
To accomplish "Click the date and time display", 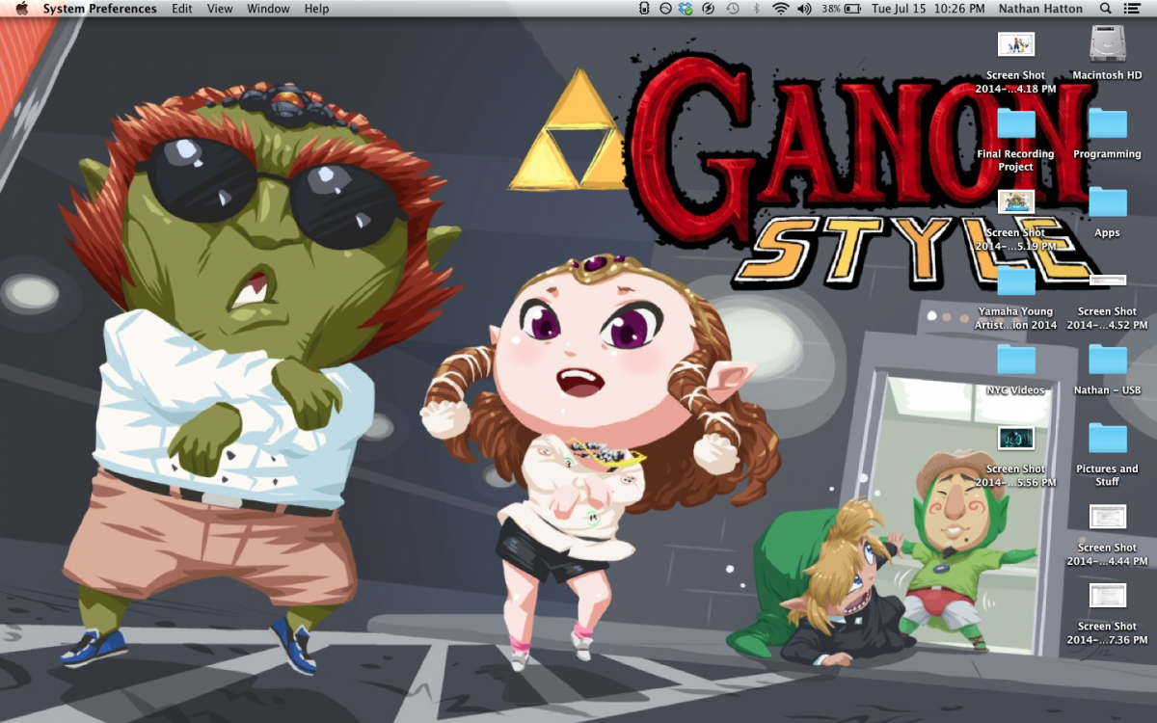I will coord(927,9).
